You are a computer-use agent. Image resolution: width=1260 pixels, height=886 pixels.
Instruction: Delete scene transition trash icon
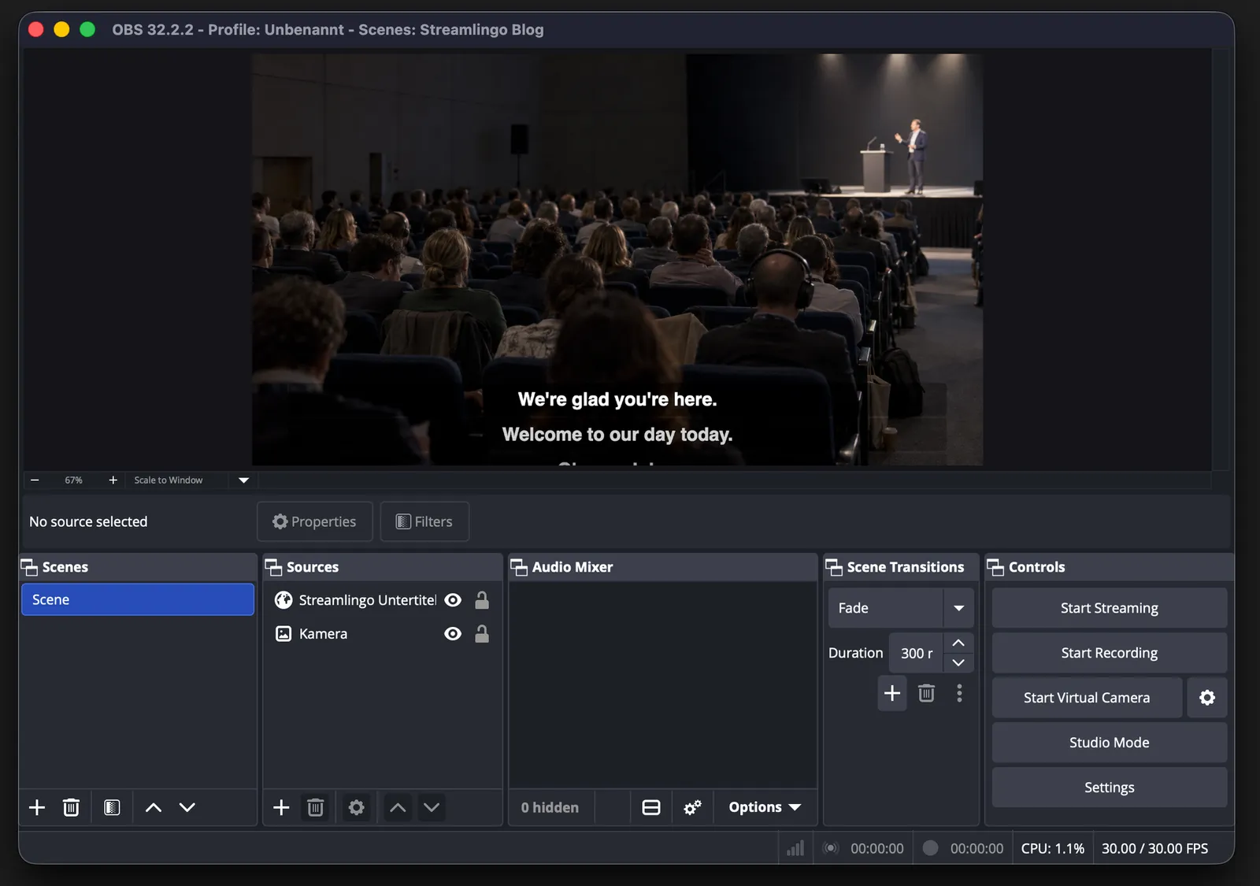926,693
